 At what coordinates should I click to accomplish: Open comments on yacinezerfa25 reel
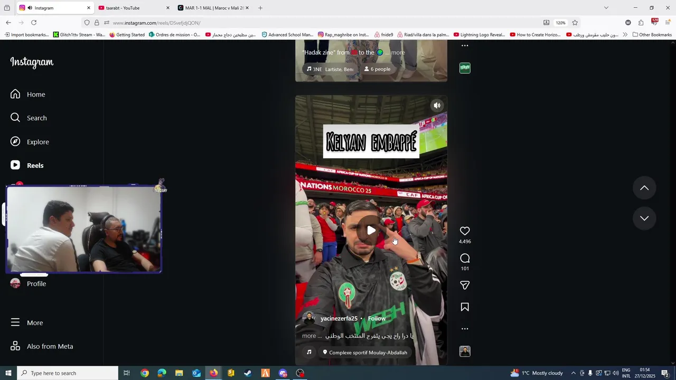click(x=465, y=258)
